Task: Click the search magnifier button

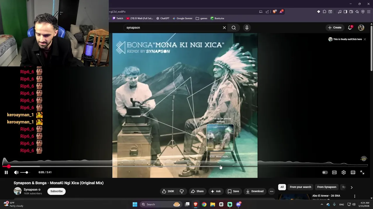Action: (234, 28)
